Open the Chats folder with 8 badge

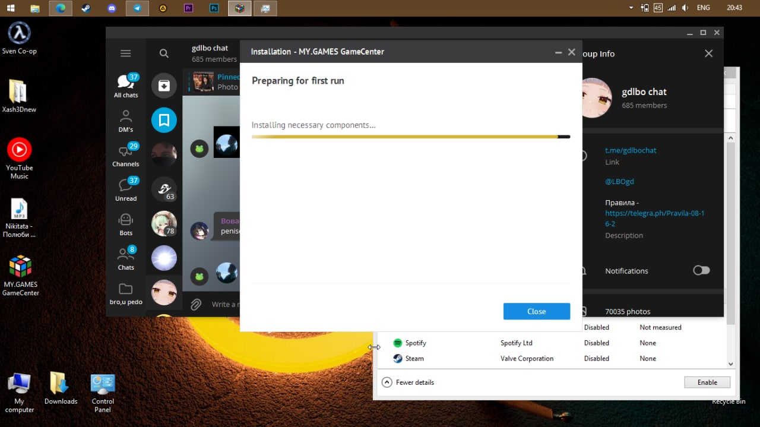click(x=126, y=258)
